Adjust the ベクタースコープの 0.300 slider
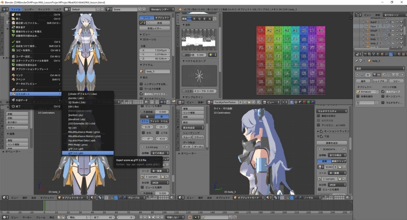Screen dimensions: 407x220 200,91
